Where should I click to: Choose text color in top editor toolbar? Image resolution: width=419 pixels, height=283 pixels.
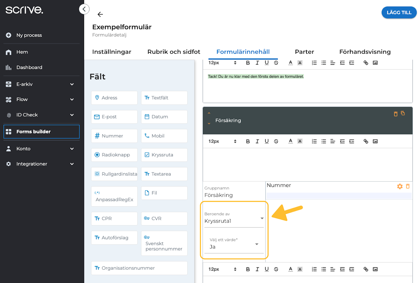[290, 63]
